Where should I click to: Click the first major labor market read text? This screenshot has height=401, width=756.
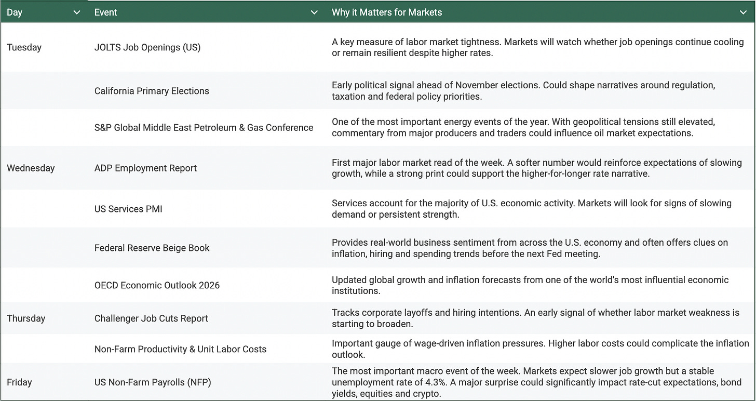537,168
